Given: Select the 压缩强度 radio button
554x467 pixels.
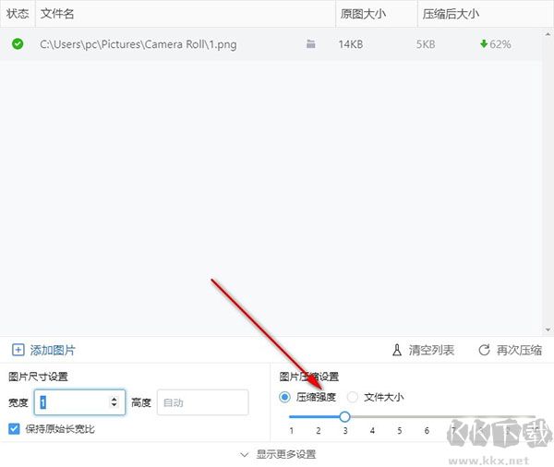Looking at the screenshot, I should point(284,397).
